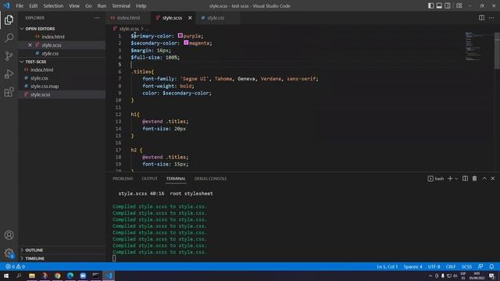500x281 pixels.
Task: Switch to the index.html editor tab
Action: point(128,18)
